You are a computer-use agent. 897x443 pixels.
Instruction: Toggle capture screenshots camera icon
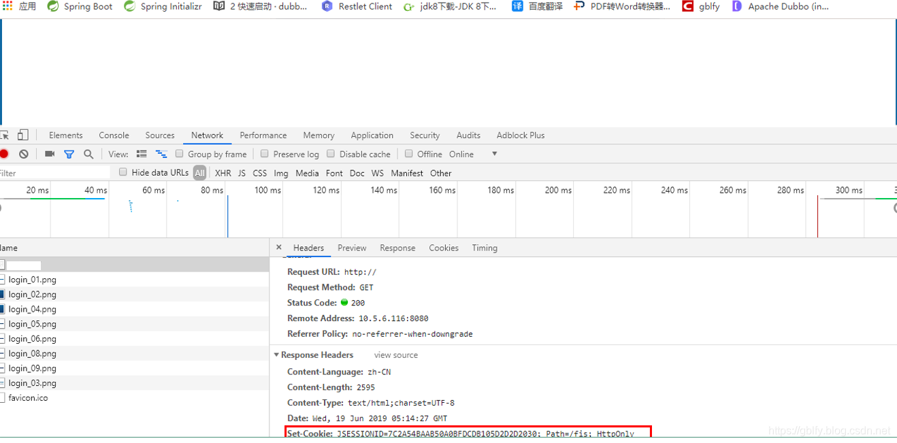[x=50, y=154]
